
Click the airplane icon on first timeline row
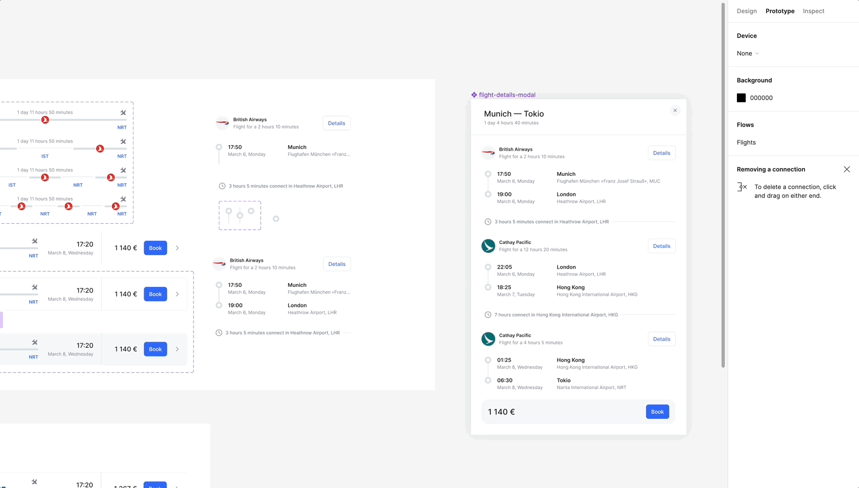click(x=123, y=112)
